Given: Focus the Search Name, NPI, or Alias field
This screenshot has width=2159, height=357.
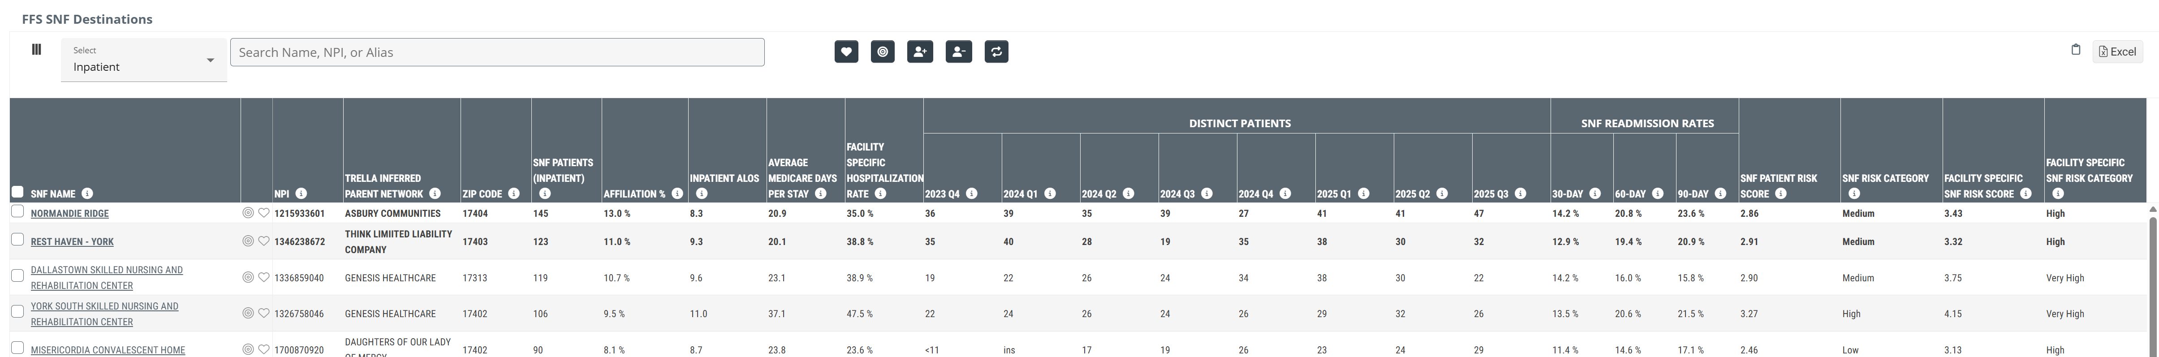Looking at the screenshot, I should 497,52.
